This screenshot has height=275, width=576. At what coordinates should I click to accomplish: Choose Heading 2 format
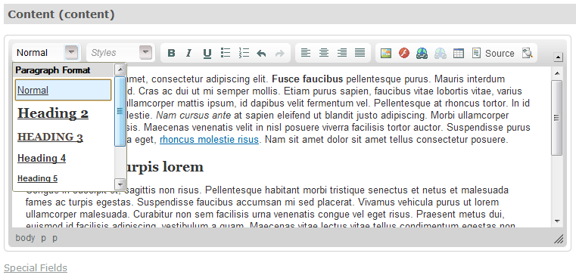tap(53, 113)
